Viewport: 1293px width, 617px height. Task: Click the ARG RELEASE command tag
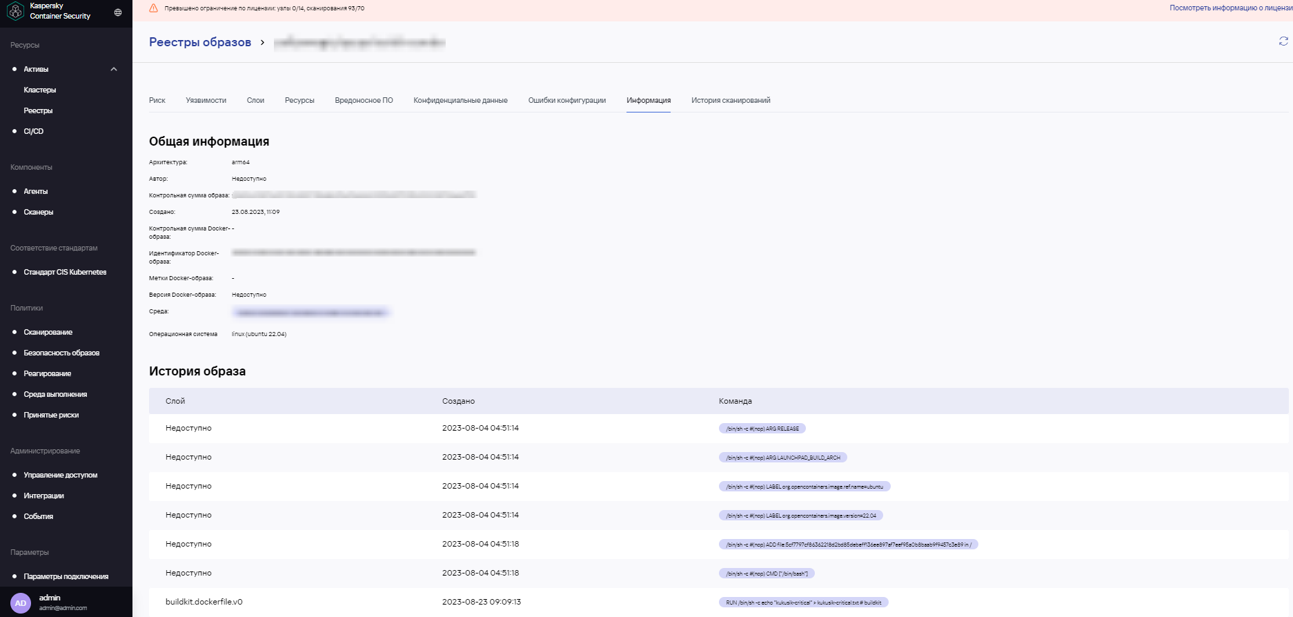pos(762,429)
